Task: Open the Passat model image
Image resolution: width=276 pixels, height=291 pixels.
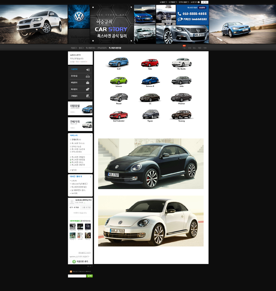Action: point(119,97)
